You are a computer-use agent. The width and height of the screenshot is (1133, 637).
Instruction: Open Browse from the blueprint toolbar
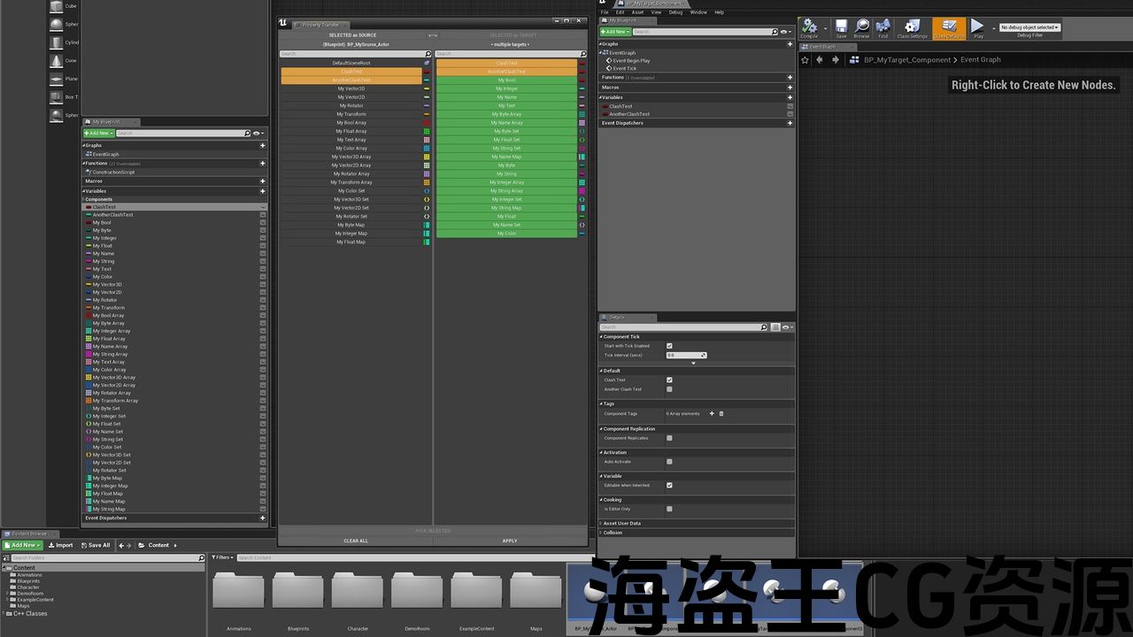[x=861, y=29]
